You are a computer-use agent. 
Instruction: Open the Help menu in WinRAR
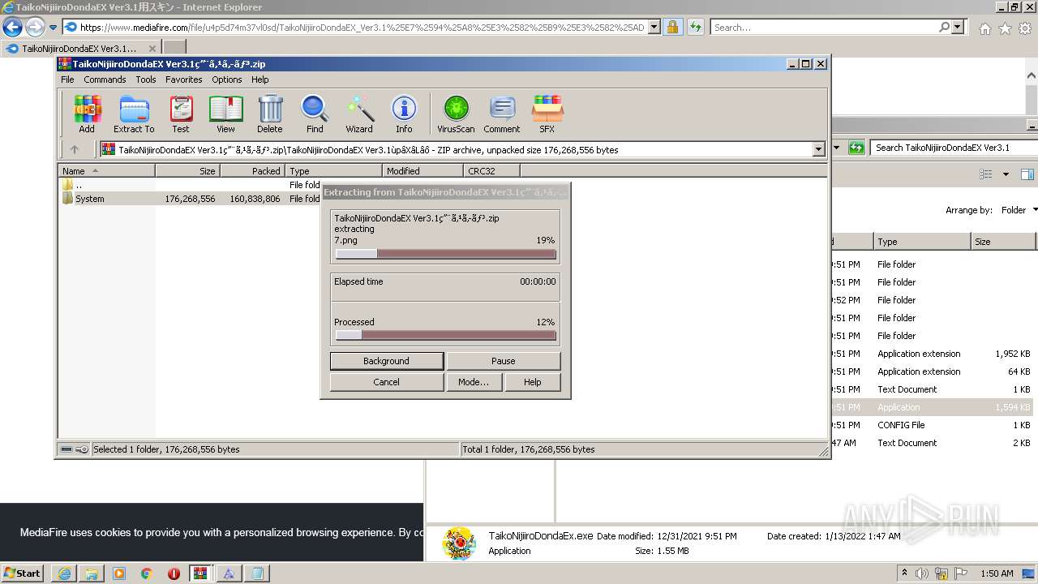(259, 79)
